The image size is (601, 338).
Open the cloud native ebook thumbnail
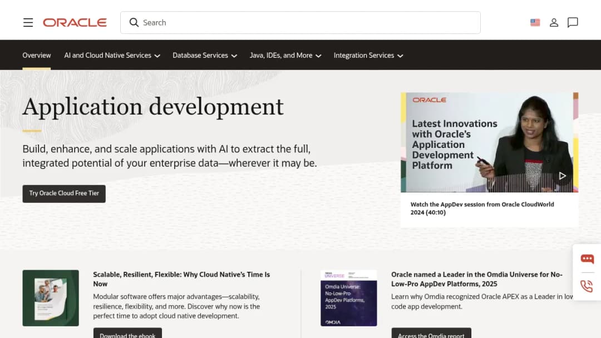coord(51,298)
